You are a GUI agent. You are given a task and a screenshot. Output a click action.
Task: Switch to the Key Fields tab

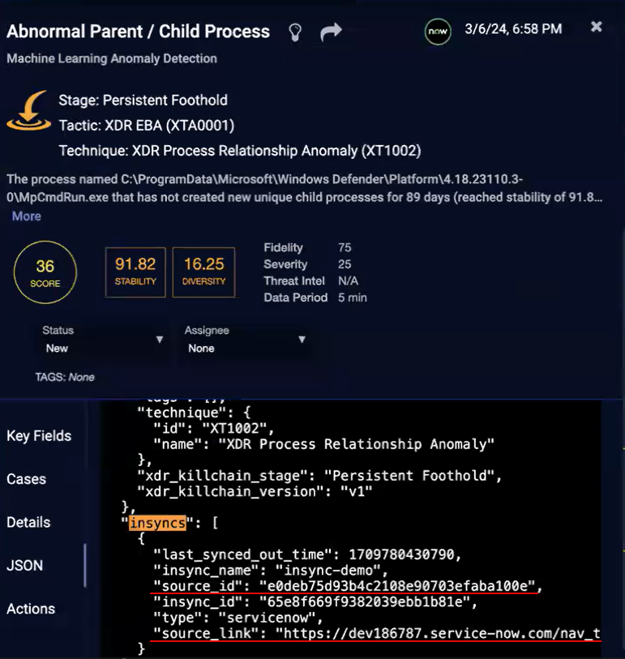(x=39, y=436)
